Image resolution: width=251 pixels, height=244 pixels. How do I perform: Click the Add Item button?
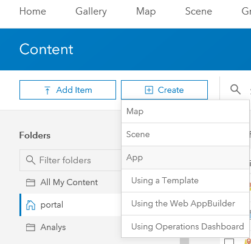point(67,90)
